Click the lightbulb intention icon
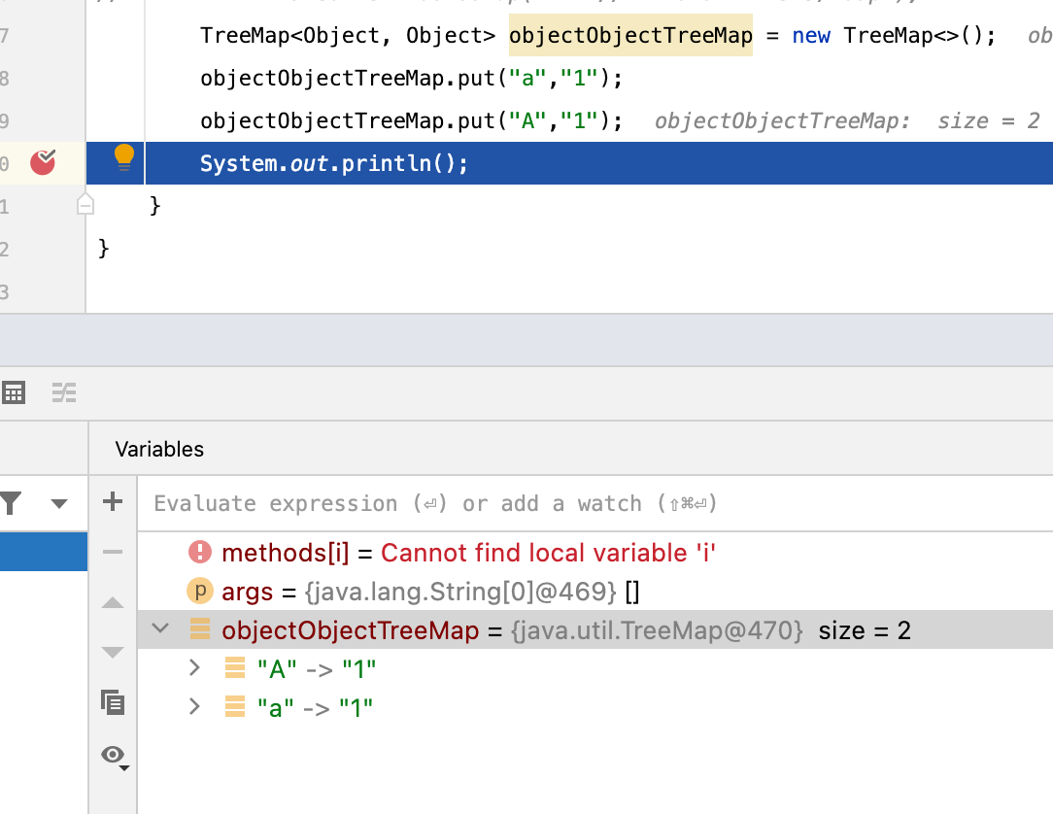Viewport: 1053px width, 814px height. (x=123, y=157)
